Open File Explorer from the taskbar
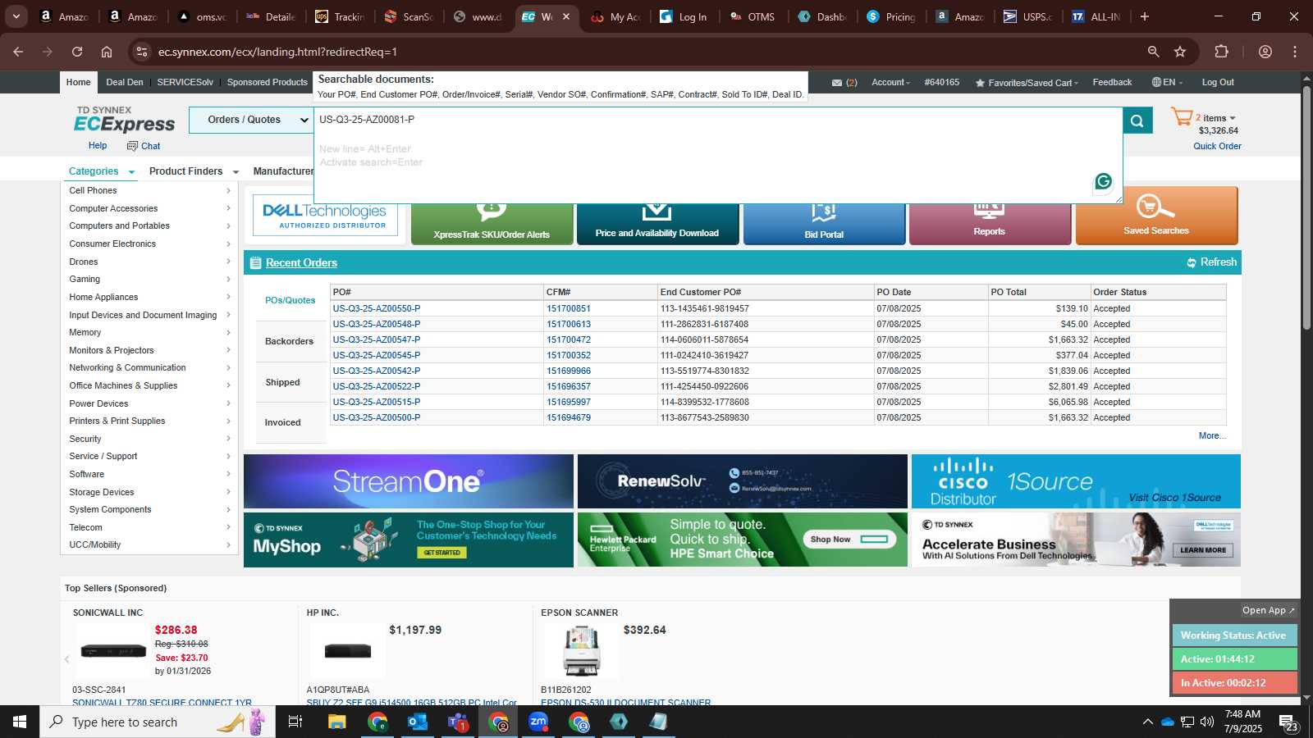The height and width of the screenshot is (738, 1313). [x=337, y=722]
